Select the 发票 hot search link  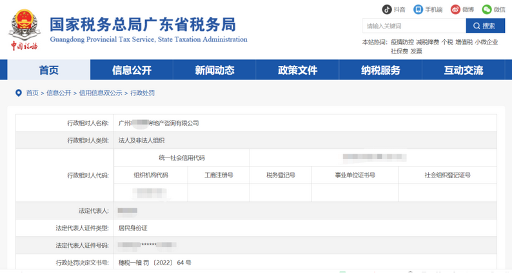417,51
